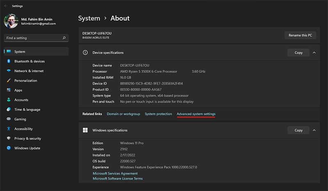Collapse the Windows specifications section

[314, 130]
